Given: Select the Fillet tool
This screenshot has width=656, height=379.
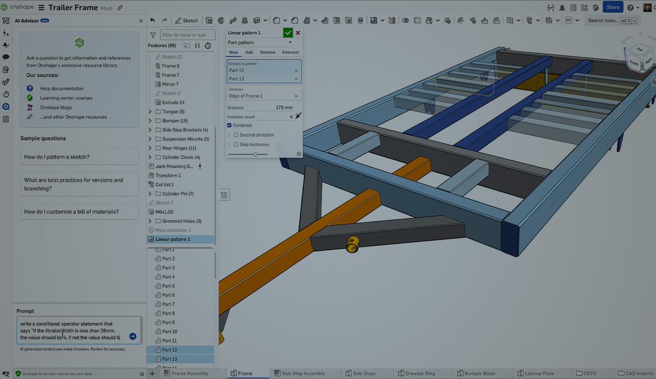Looking at the screenshot, I should point(277,20).
